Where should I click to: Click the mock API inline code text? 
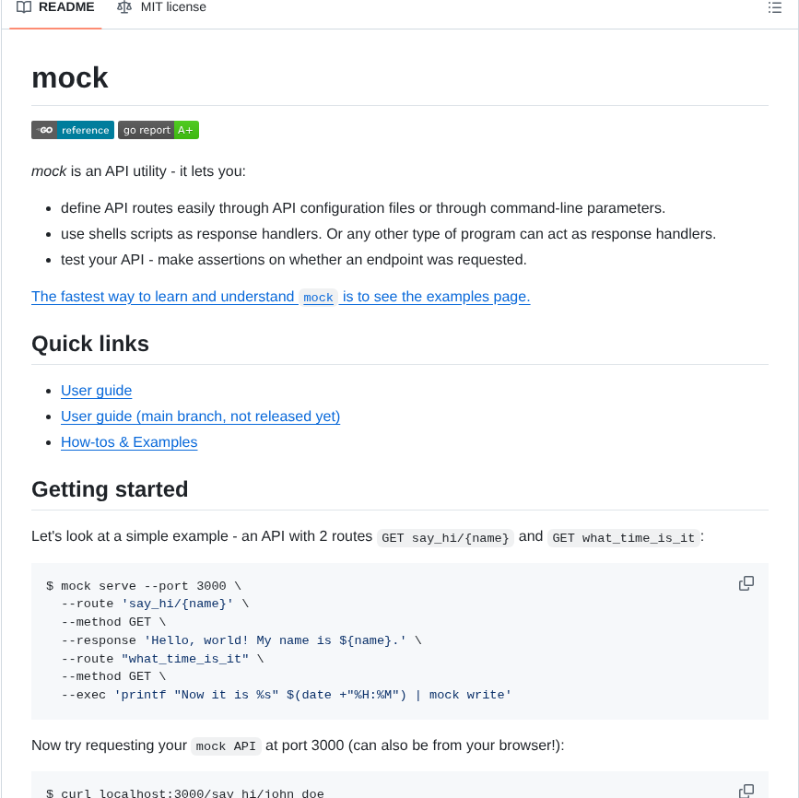[225, 746]
